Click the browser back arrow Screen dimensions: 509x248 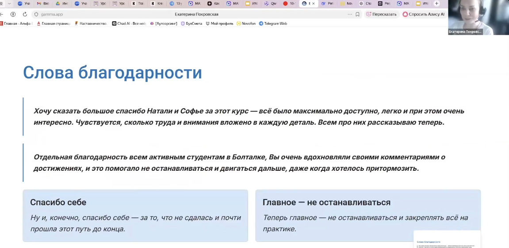pyautogui.click(x=2, y=14)
